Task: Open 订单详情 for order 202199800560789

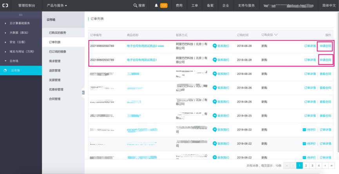Action: point(310,46)
